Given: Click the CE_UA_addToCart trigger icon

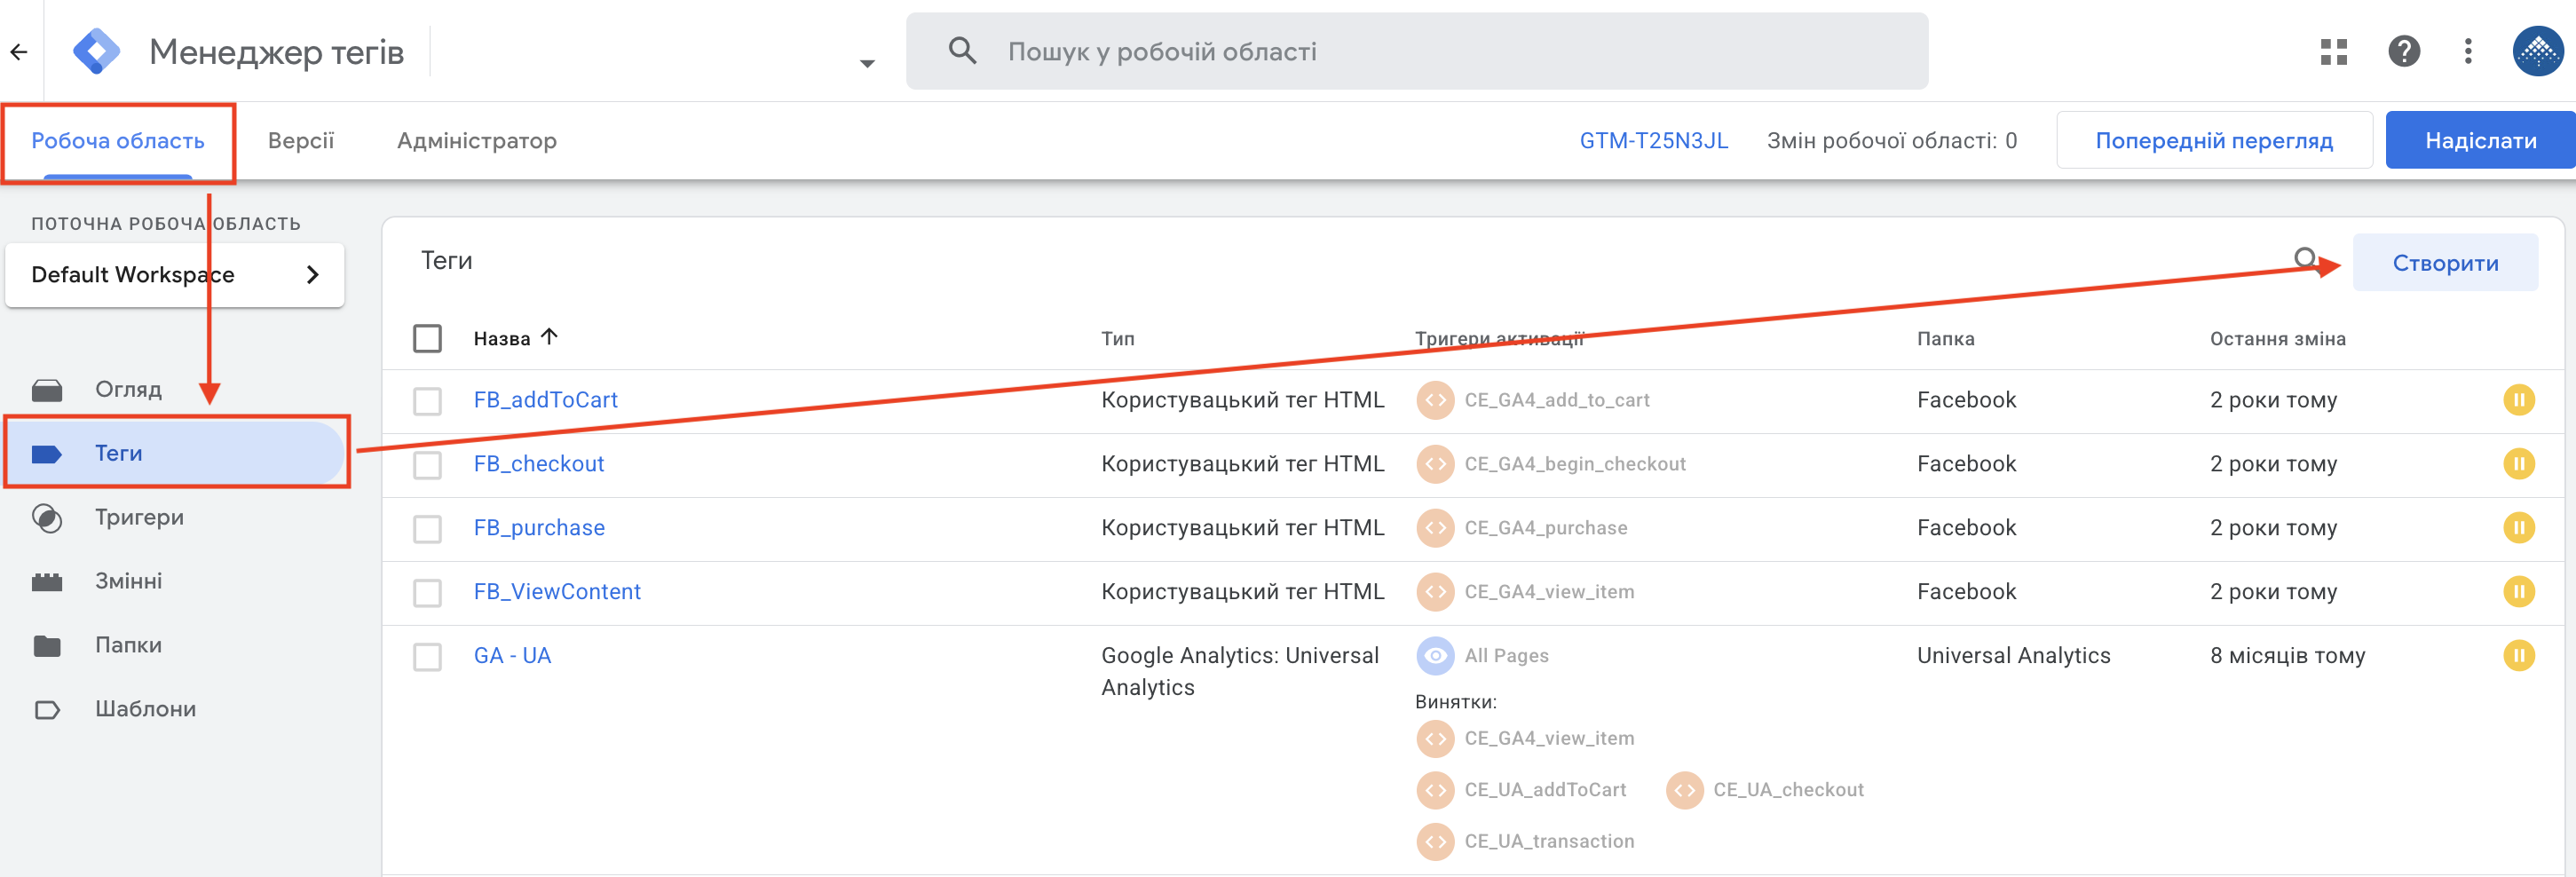Looking at the screenshot, I should coord(1435,790).
